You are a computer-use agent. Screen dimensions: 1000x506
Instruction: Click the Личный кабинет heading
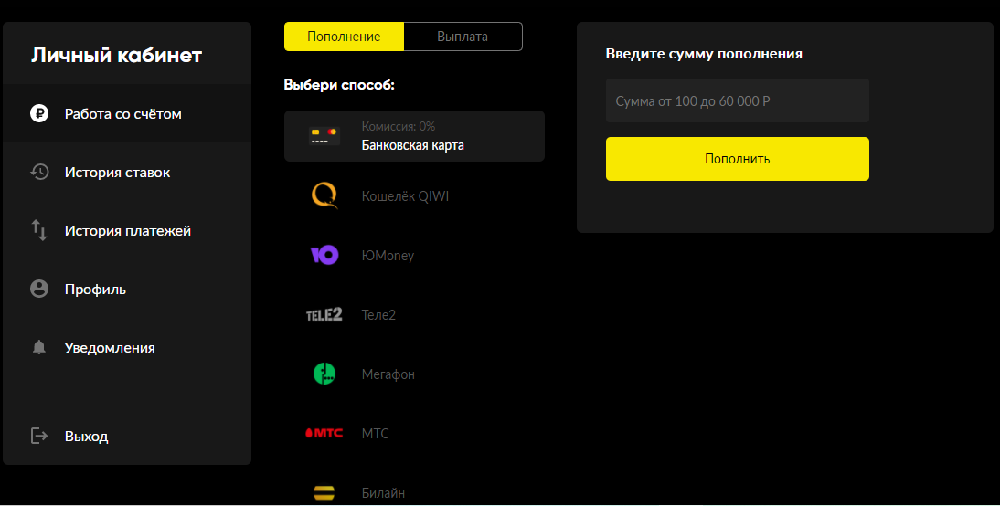click(x=117, y=55)
